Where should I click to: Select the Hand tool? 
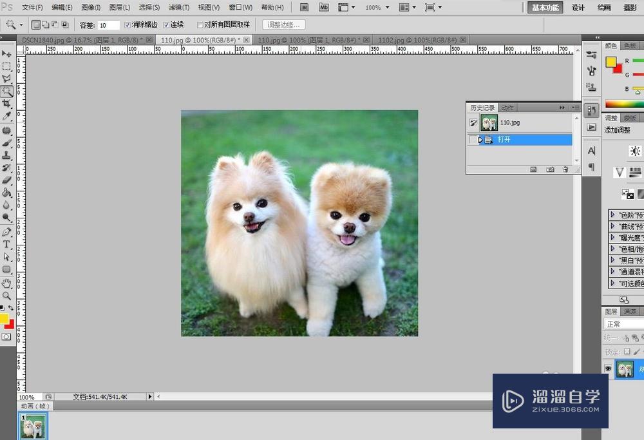coord(6,283)
